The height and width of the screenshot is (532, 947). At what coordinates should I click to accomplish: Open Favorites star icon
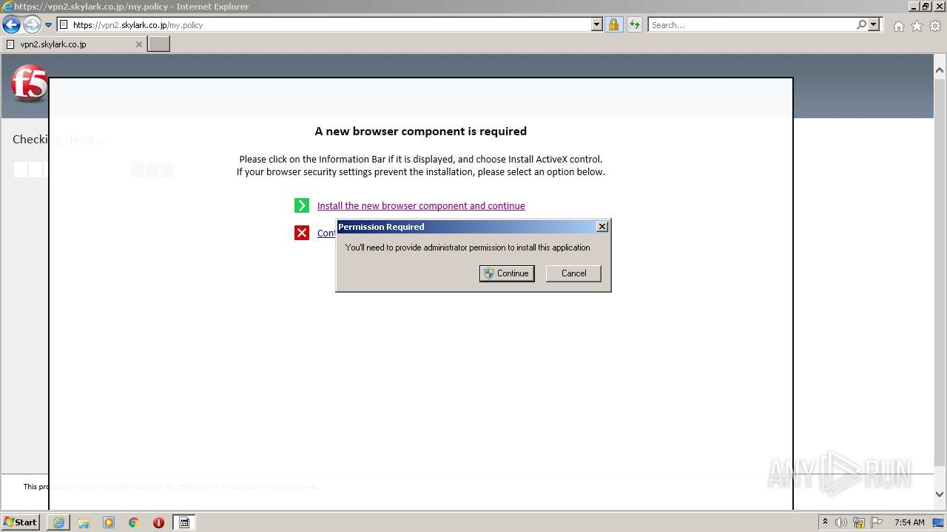click(x=917, y=26)
